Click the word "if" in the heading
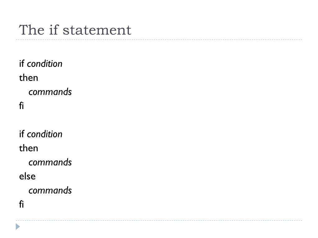This screenshot has height=238, width=318. (x=54, y=30)
